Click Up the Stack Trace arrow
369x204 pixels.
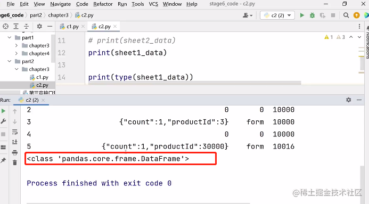coord(14,111)
